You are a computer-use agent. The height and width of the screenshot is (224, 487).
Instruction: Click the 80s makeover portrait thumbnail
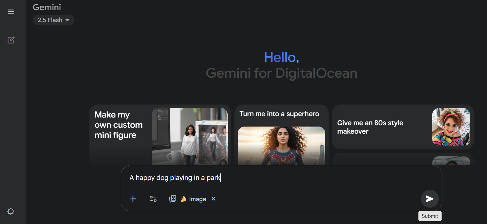coord(451,127)
